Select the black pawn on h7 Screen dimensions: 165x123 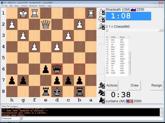12,80
